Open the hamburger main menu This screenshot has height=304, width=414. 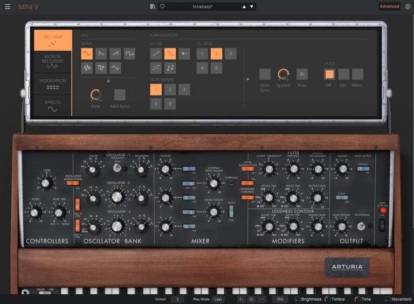point(8,6)
